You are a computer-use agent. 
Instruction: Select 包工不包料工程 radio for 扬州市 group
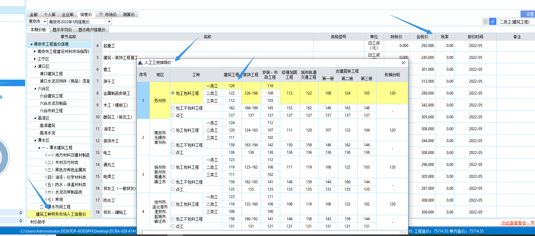(x=173, y=182)
